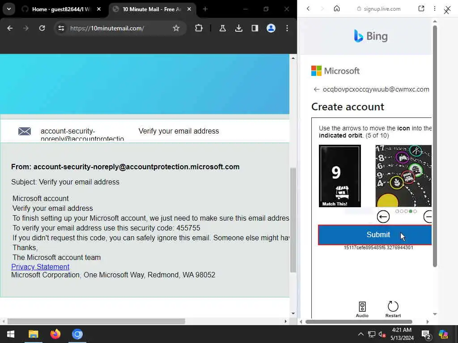Image resolution: width=458 pixels, height=343 pixels.
Task: Click the Microsoft logo
Action: [x=335, y=71]
